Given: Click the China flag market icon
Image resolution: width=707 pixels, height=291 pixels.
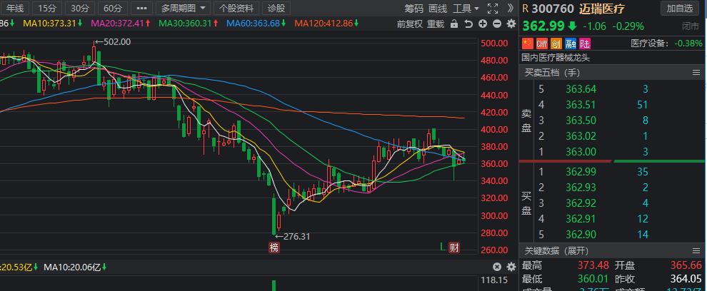Looking at the screenshot, I should 527,44.
